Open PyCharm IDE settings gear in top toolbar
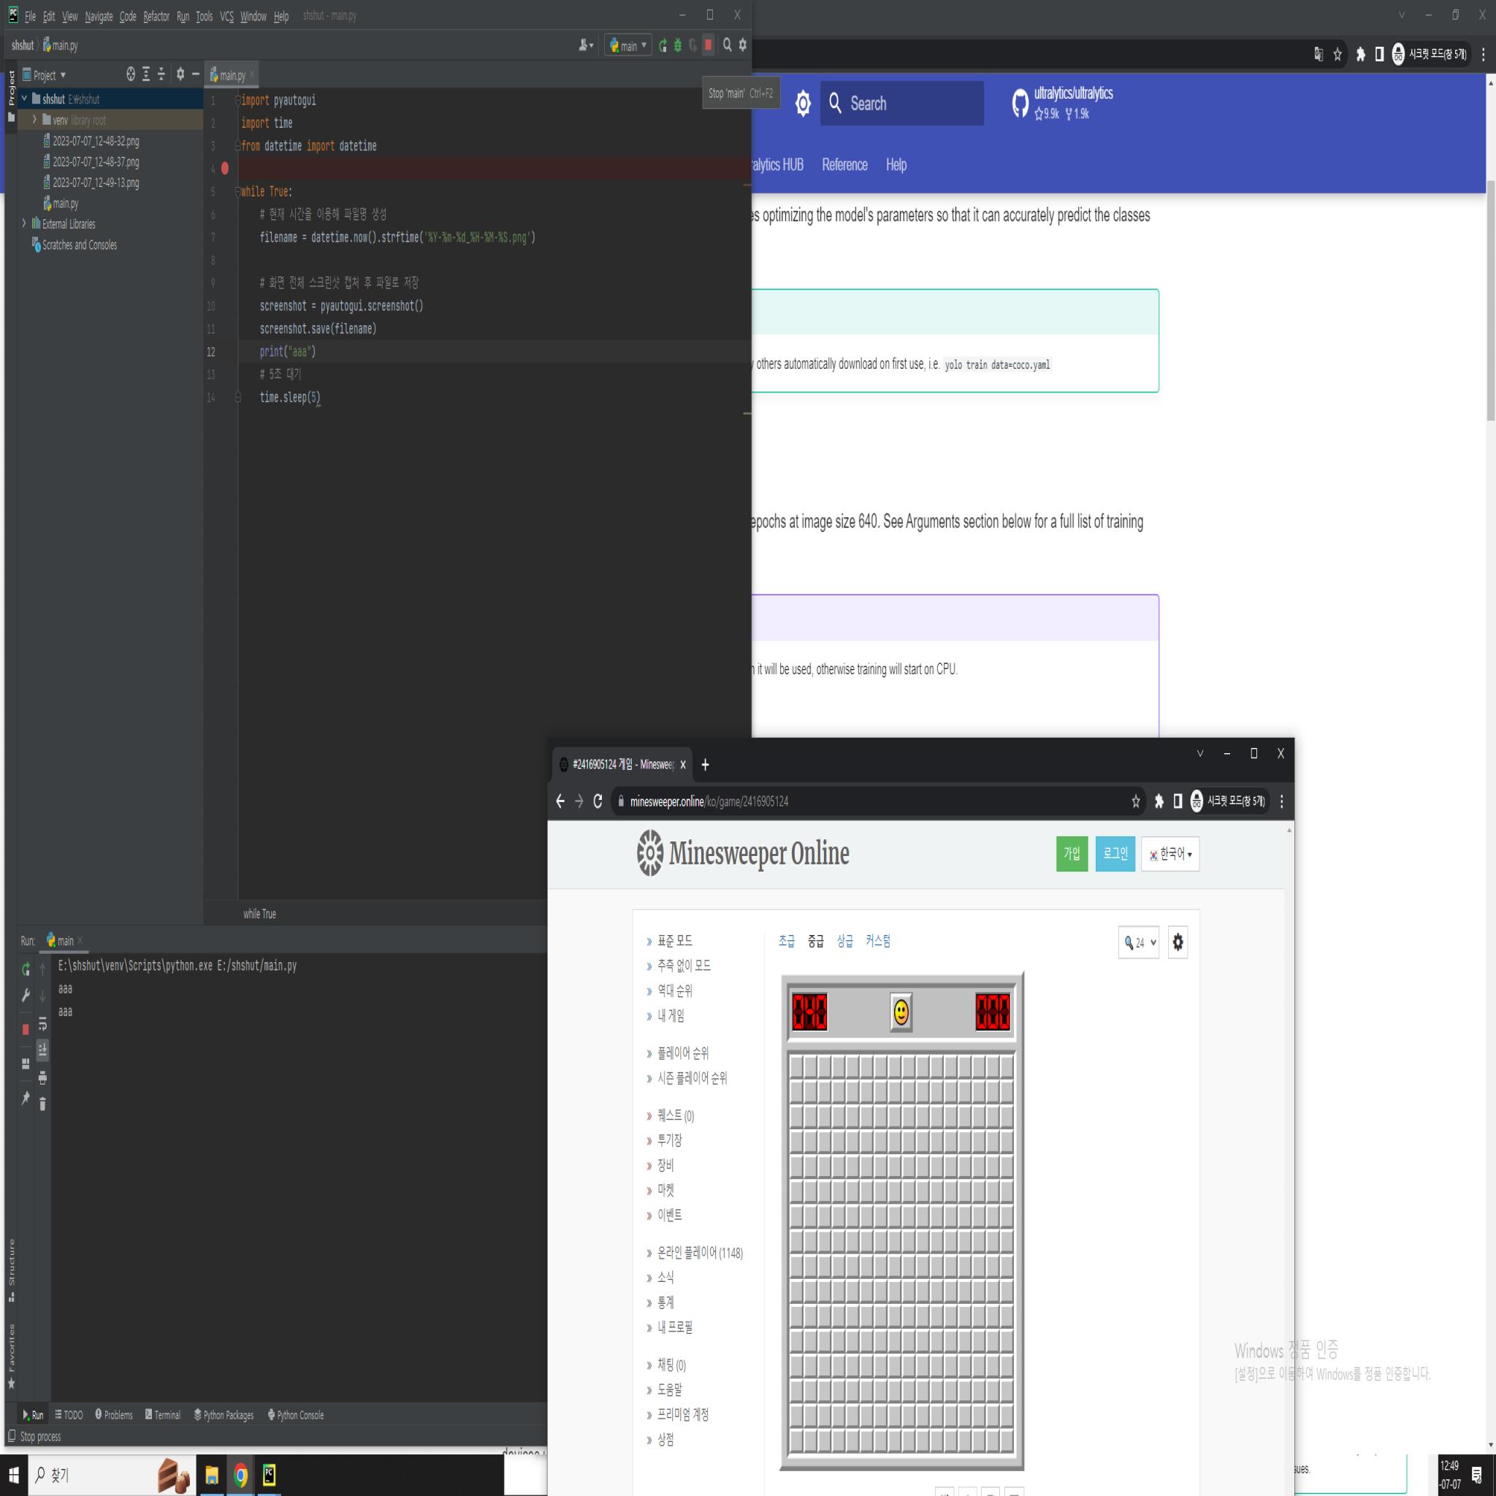Screen dimensions: 1496x1496 click(x=743, y=45)
